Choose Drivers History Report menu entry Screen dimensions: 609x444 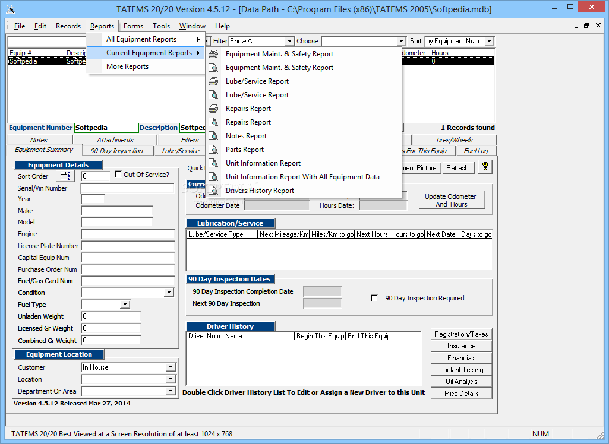click(304, 190)
